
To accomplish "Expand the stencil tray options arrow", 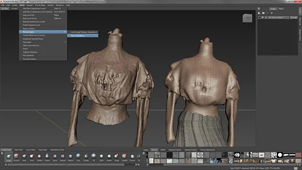I will point(143,153).
